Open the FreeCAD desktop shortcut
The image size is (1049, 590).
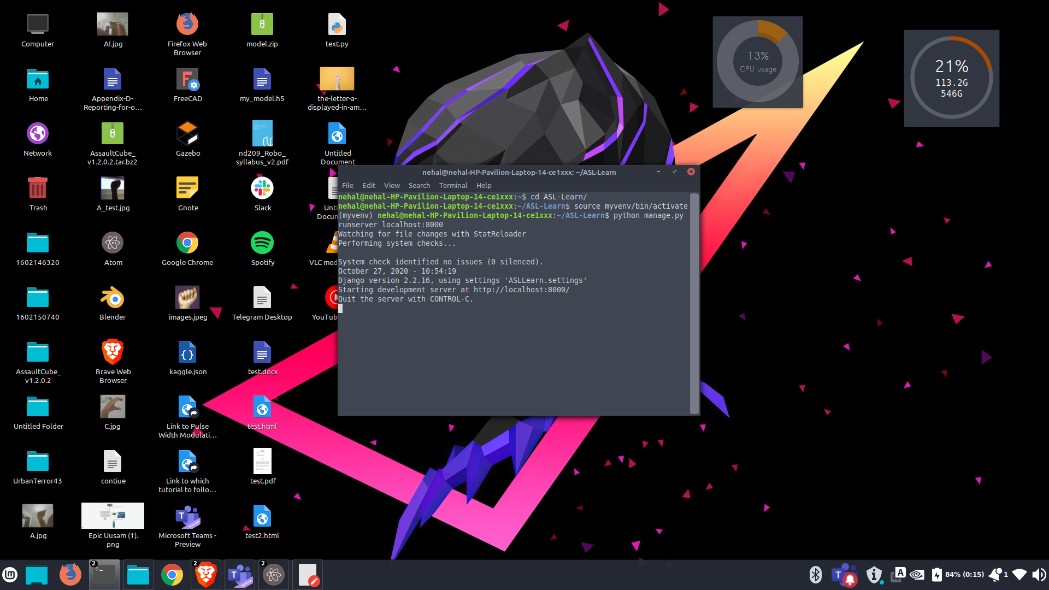coord(187,80)
